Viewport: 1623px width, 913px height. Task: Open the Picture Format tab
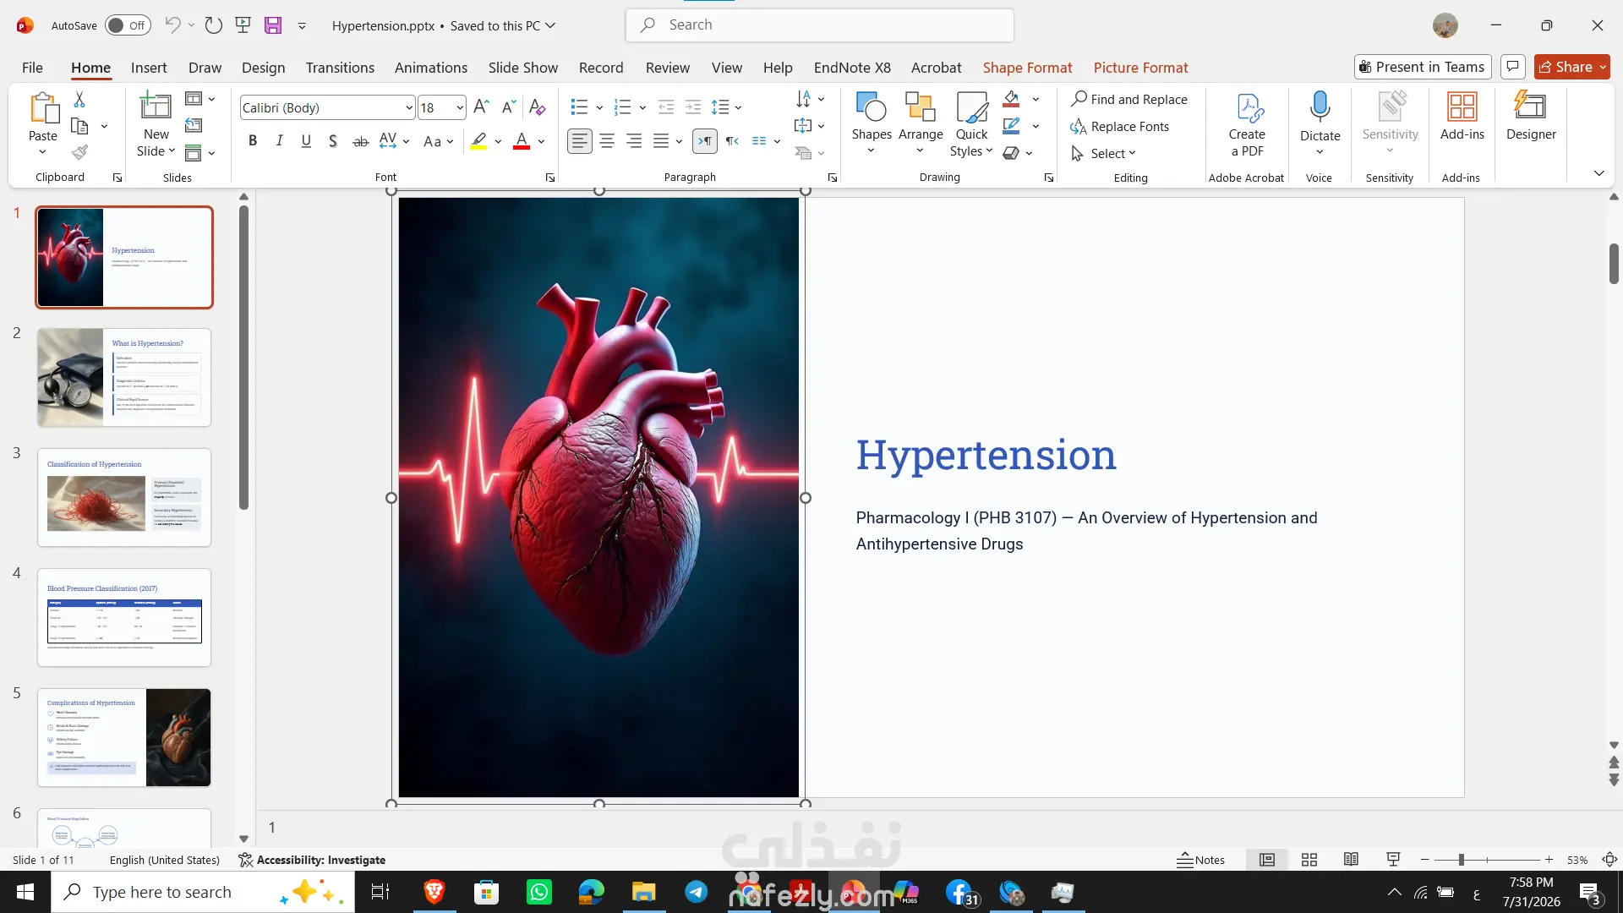(x=1141, y=68)
